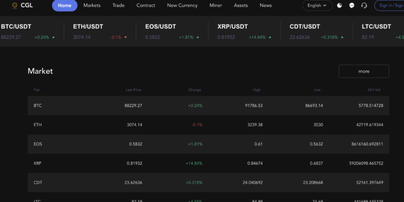404x202 pixels.
Task: Open the Trade menu item
Action: point(119,5)
